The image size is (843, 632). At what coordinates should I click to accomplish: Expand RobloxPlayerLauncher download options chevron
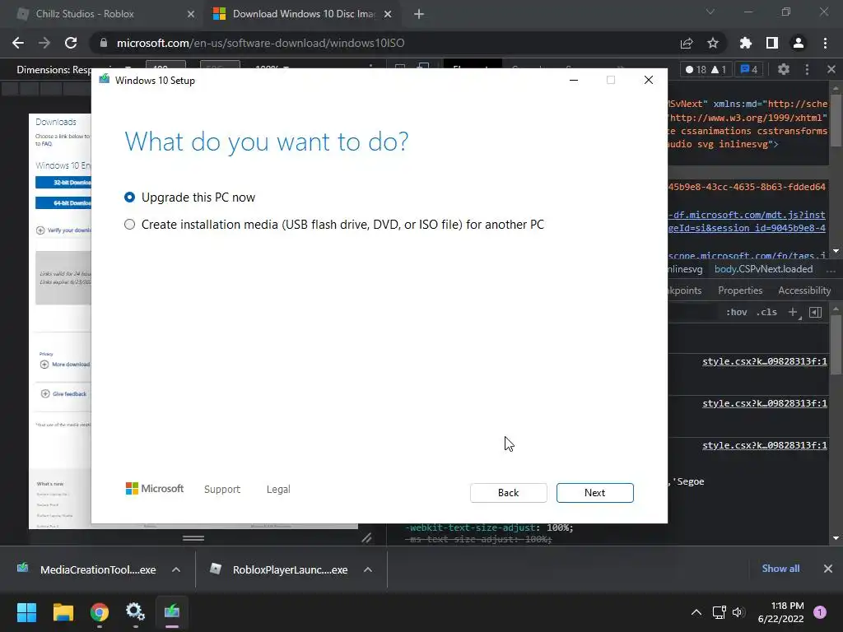click(368, 569)
